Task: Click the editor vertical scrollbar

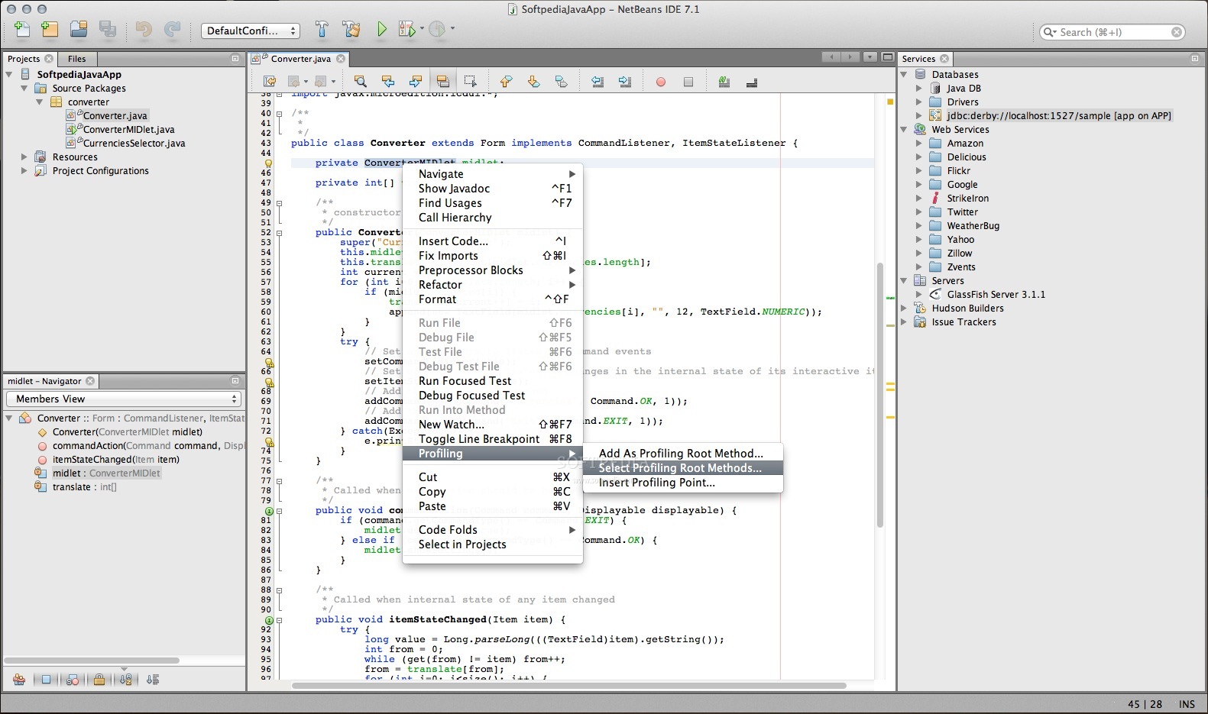Action: 880,395
